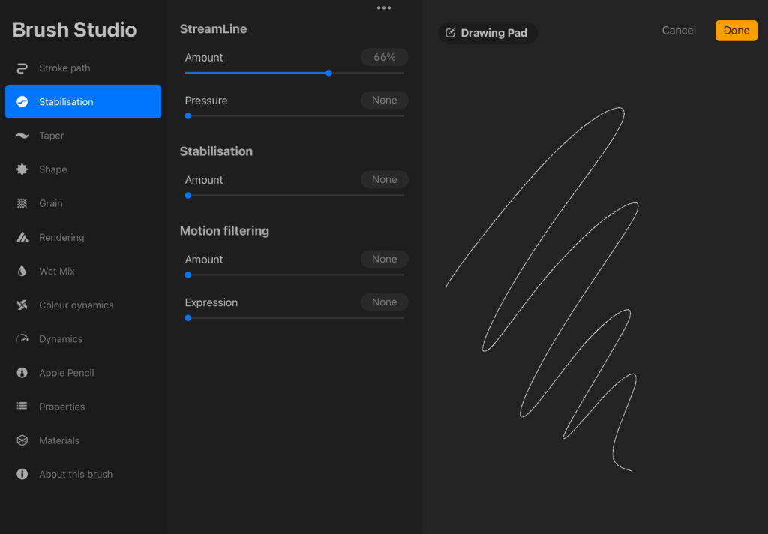Click the StreamLine Amount slider handle
Screen dimensions: 768x534
coord(329,73)
